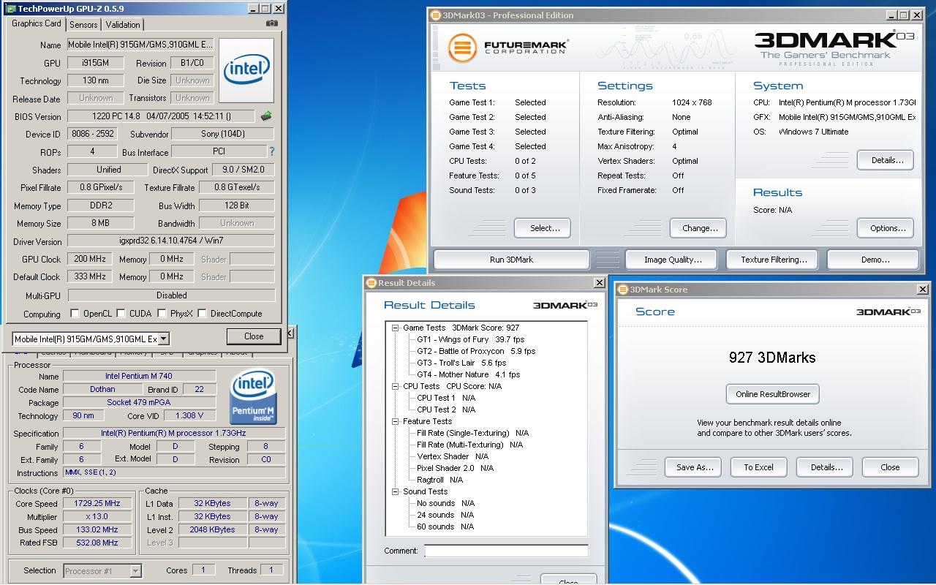Click the To Excel button
This screenshot has width=936, height=585.
759,467
